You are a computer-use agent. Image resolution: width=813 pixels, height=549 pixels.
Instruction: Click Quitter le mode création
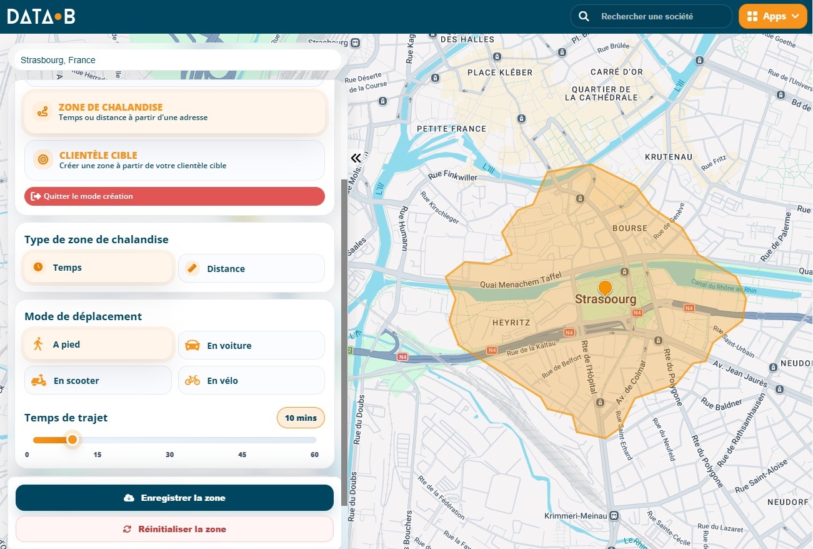[174, 196]
